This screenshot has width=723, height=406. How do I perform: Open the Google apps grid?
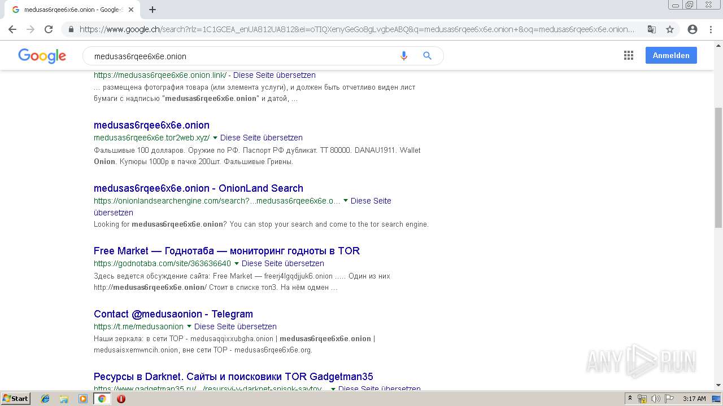[x=629, y=55]
